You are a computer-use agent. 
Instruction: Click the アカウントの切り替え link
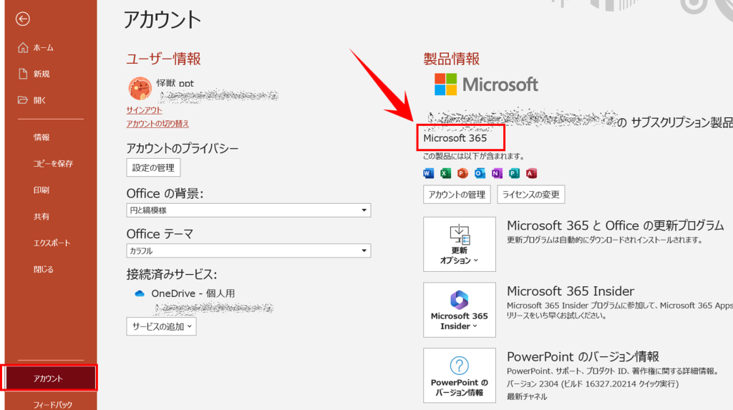pos(157,124)
